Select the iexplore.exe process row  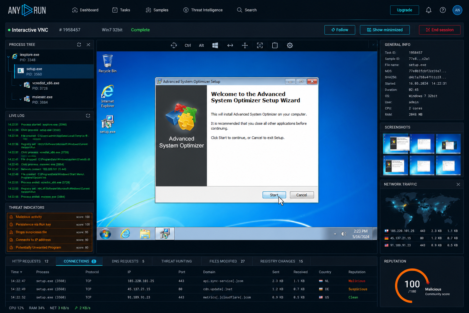coord(50,57)
